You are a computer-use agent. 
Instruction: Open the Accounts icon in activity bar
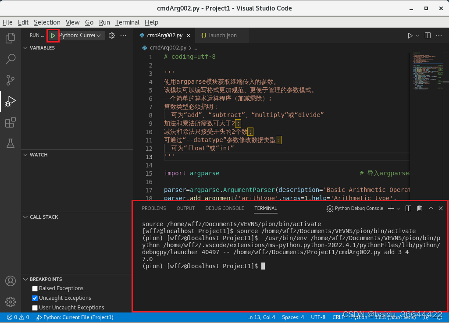(11, 281)
